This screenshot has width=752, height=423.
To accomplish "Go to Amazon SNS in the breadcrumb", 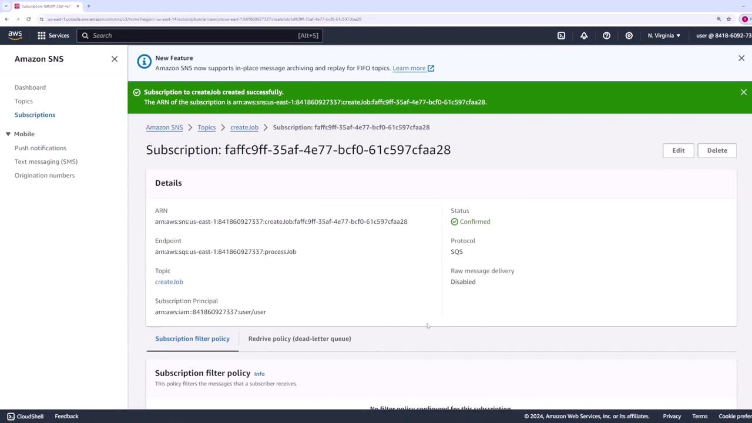I will [x=164, y=127].
